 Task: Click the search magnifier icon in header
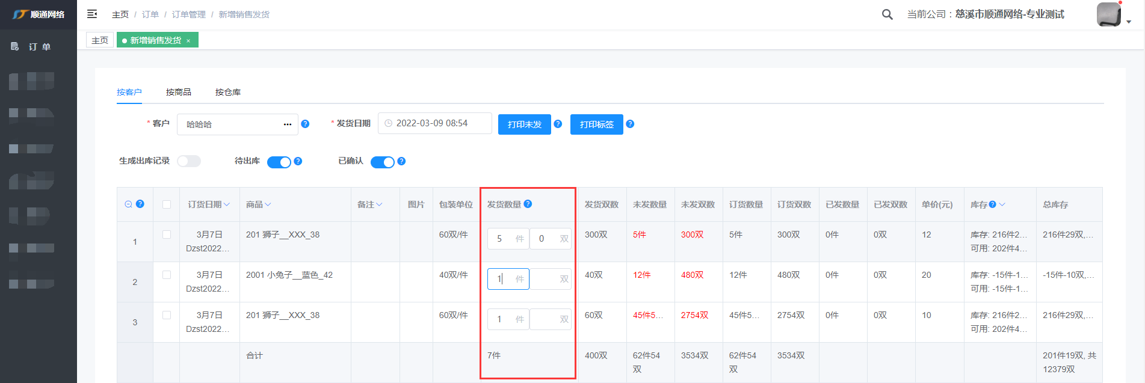(887, 14)
